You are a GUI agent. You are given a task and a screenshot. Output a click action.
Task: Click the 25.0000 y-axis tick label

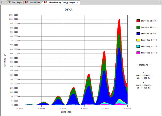point(14,83)
